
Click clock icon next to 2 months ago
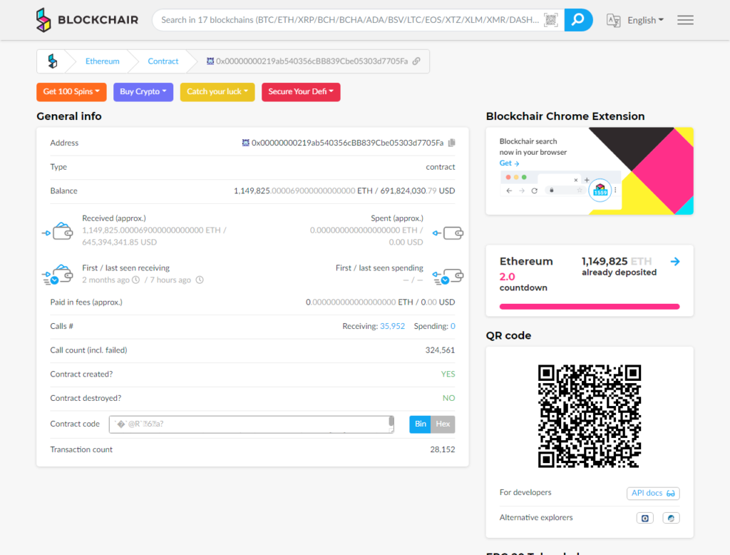(136, 280)
